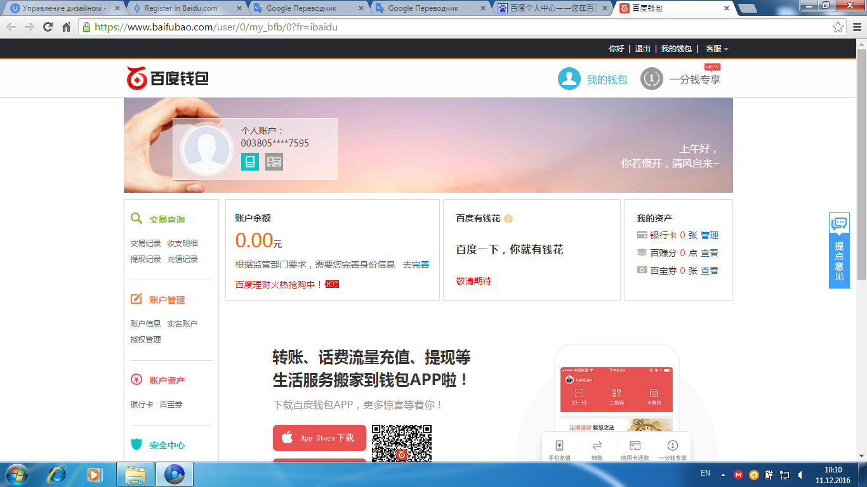
Task: Open new tab button
Action: click(x=747, y=8)
